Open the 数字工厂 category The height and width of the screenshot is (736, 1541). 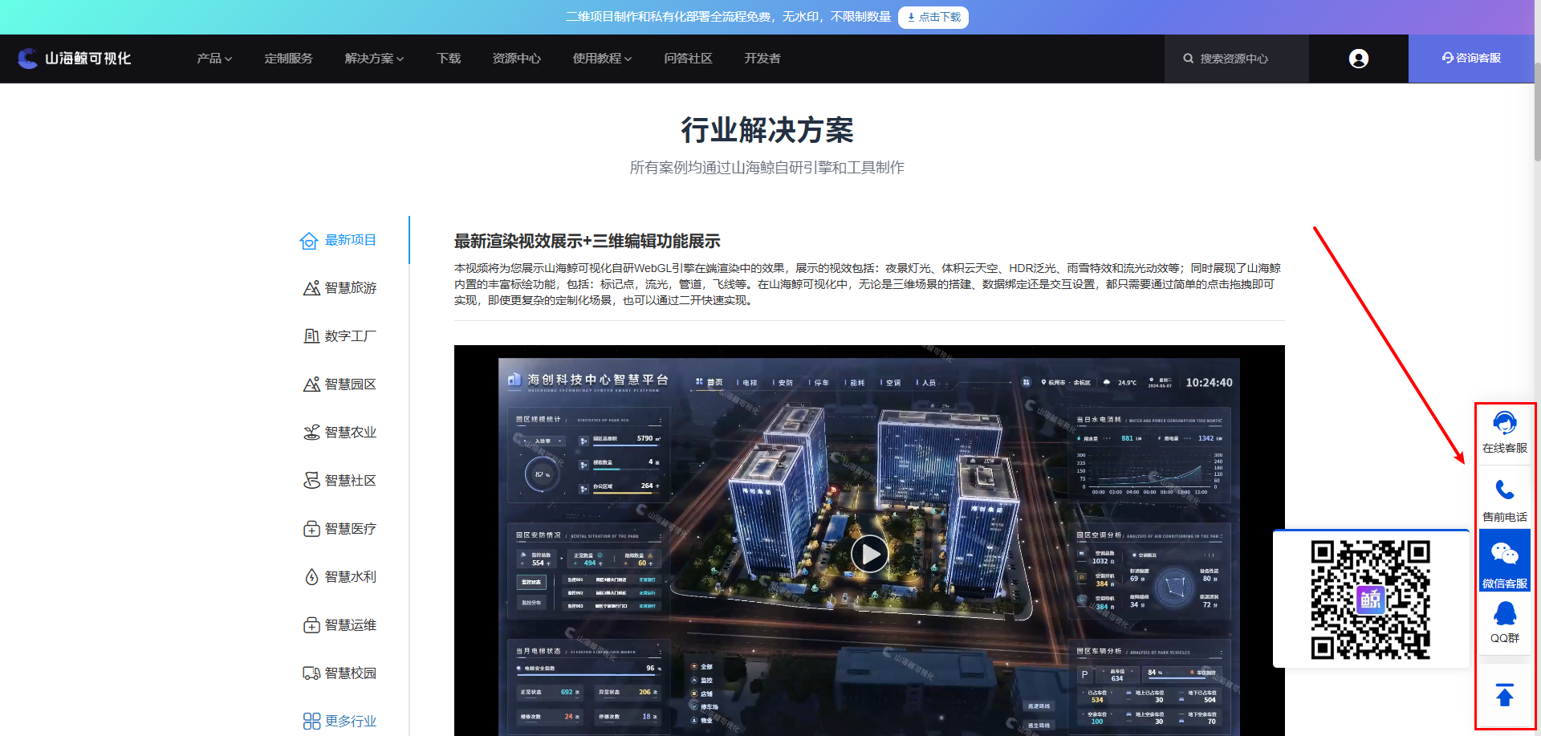click(x=340, y=336)
